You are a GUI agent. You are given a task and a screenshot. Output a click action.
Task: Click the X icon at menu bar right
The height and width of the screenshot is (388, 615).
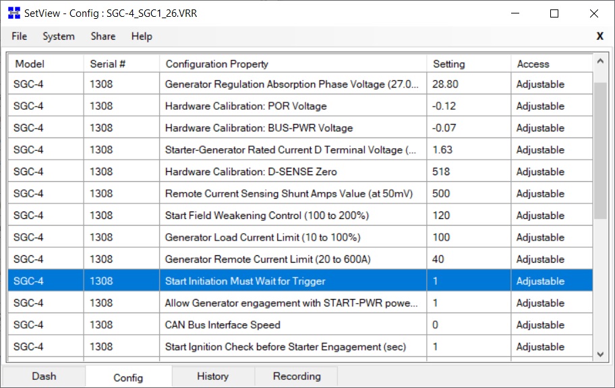[x=599, y=36]
